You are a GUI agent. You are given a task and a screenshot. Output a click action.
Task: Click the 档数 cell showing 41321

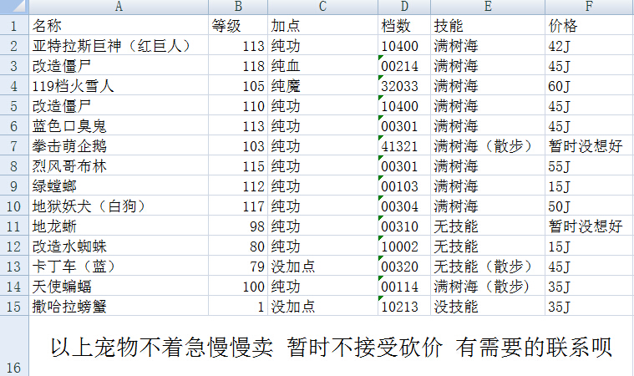click(x=403, y=145)
